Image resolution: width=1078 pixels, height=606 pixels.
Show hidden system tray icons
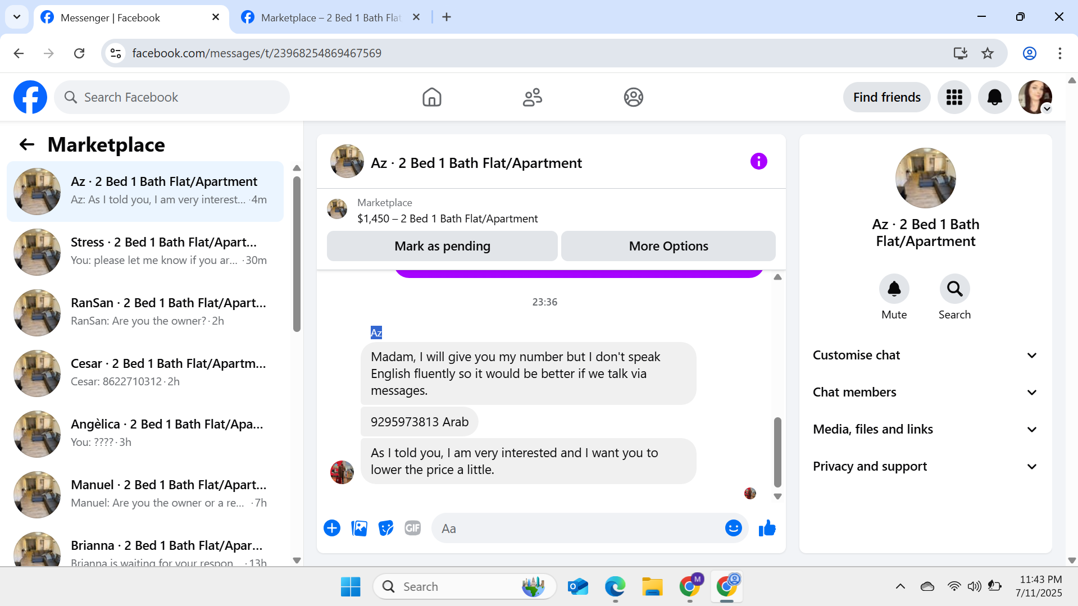(900, 586)
